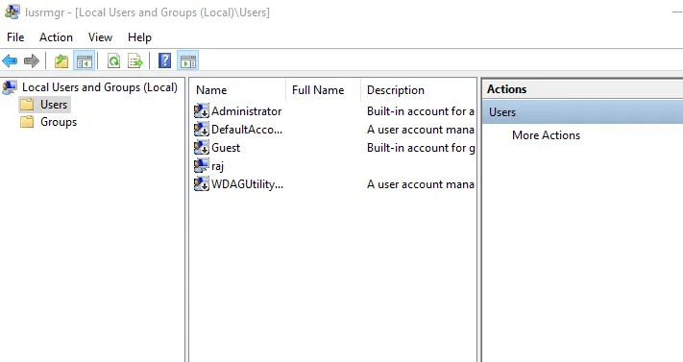
Task: Click the lusrmgr title bar app icon
Action: [12, 12]
